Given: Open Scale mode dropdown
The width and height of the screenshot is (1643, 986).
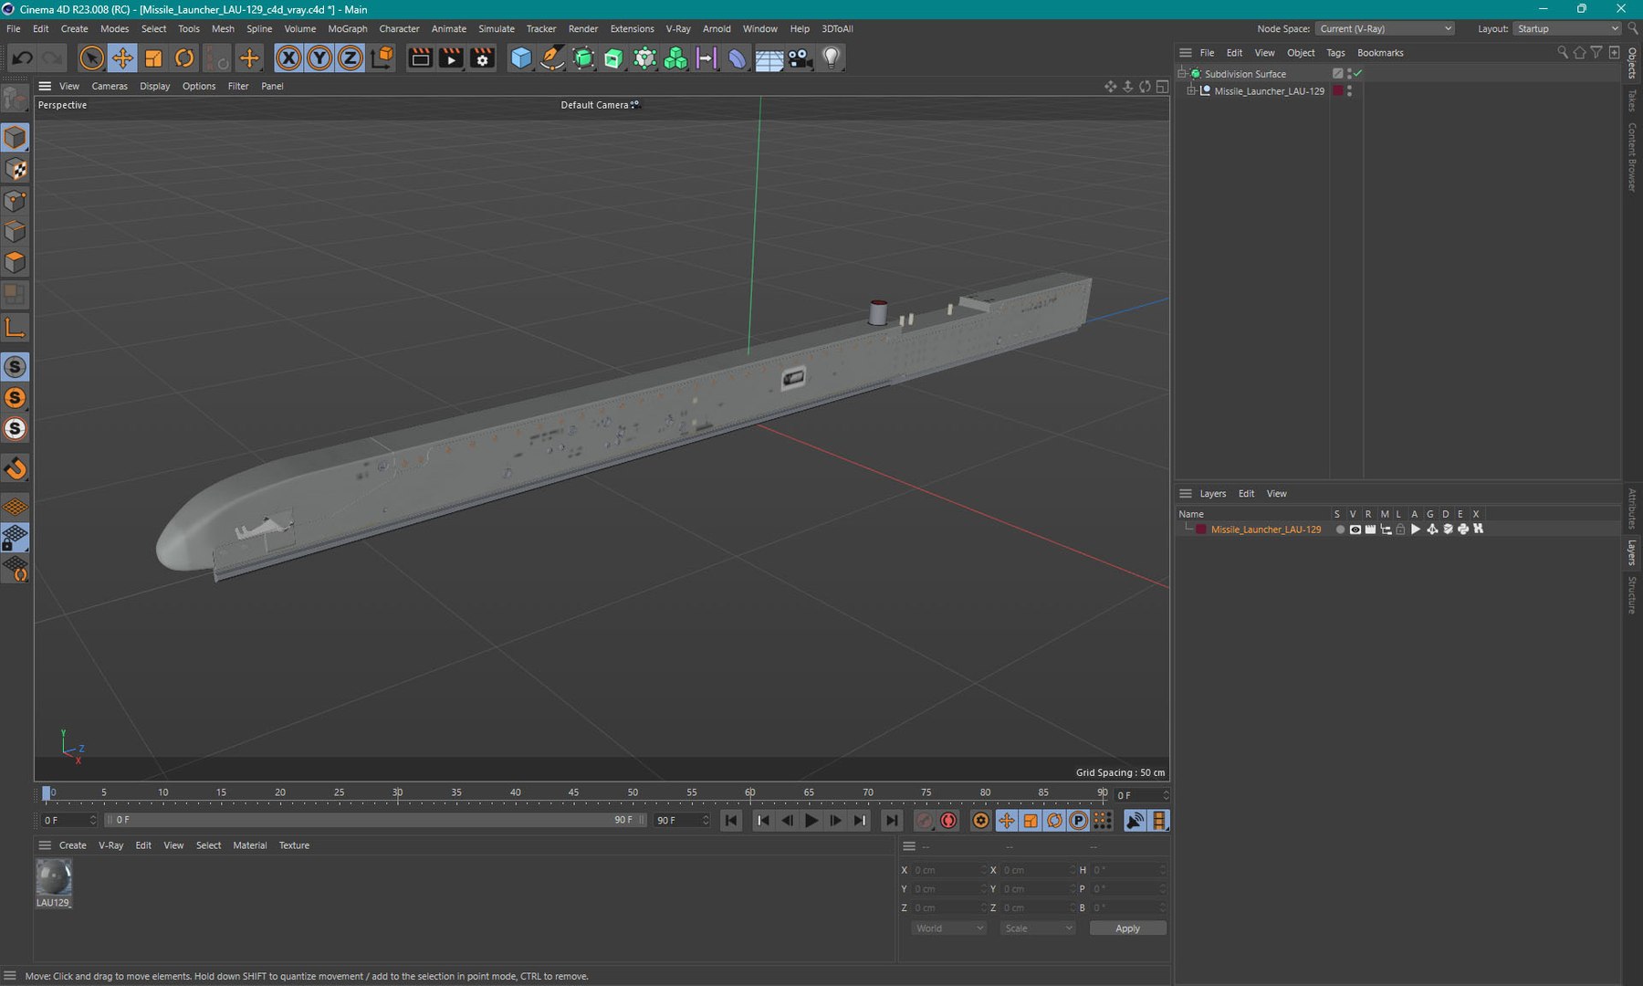Looking at the screenshot, I should pos(1038,928).
